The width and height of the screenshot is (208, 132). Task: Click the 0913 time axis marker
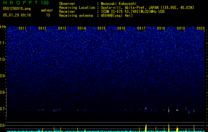pos(62,28)
